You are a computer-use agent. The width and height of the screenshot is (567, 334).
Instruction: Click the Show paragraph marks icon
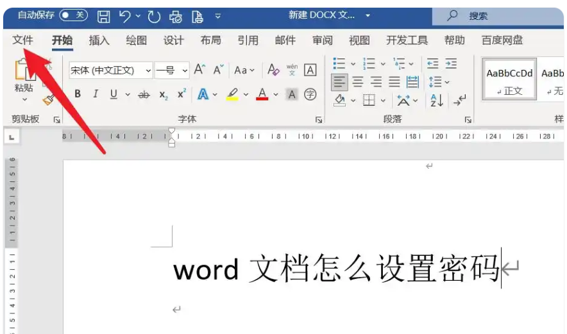click(x=459, y=100)
